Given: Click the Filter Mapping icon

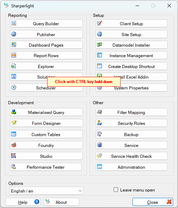Looking at the screenshot, I should coord(100,112).
